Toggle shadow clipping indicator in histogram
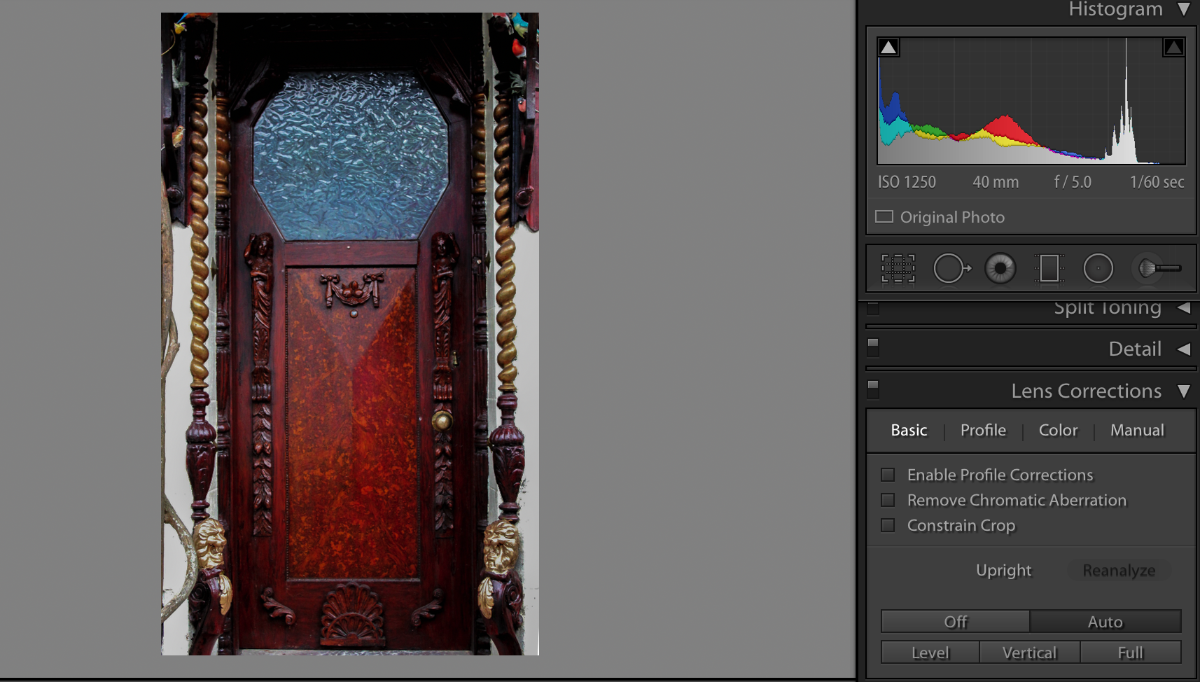This screenshot has height=682, width=1200. point(888,47)
